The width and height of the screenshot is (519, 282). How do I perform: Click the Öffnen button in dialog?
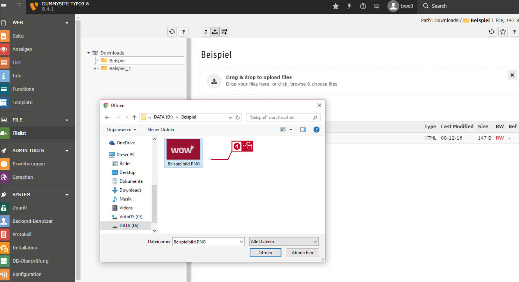[265, 253]
